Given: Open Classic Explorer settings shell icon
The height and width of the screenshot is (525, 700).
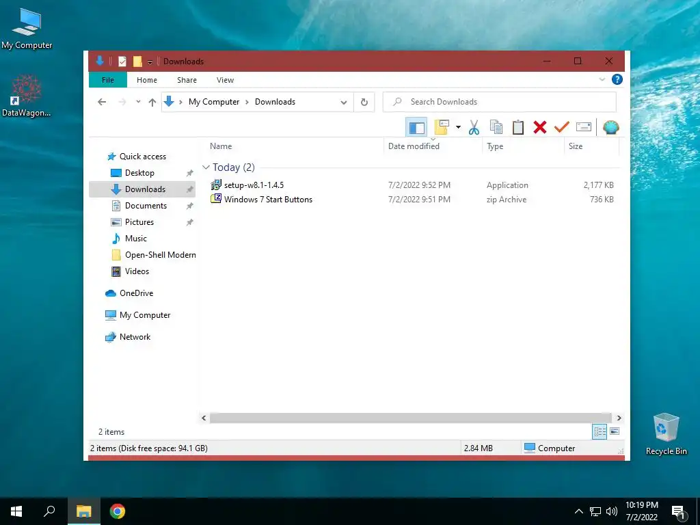Looking at the screenshot, I should click(610, 128).
